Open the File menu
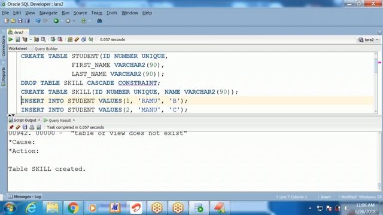The height and width of the screenshot is (215, 383). click(5, 13)
